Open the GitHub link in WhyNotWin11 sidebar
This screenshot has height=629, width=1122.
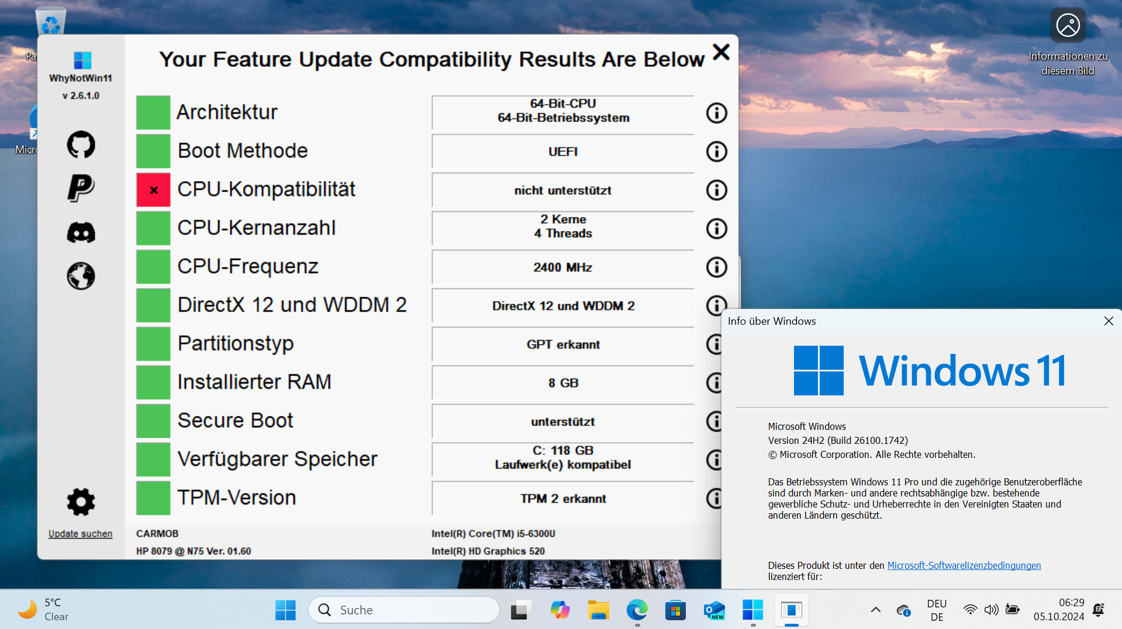pyautogui.click(x=81, y=144)
